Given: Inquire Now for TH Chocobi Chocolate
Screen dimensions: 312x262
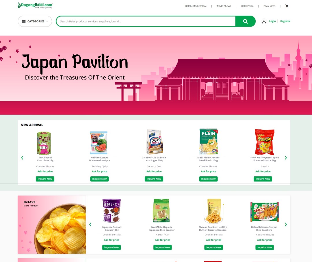Looking at the screenshot, I should click(45, 179).
